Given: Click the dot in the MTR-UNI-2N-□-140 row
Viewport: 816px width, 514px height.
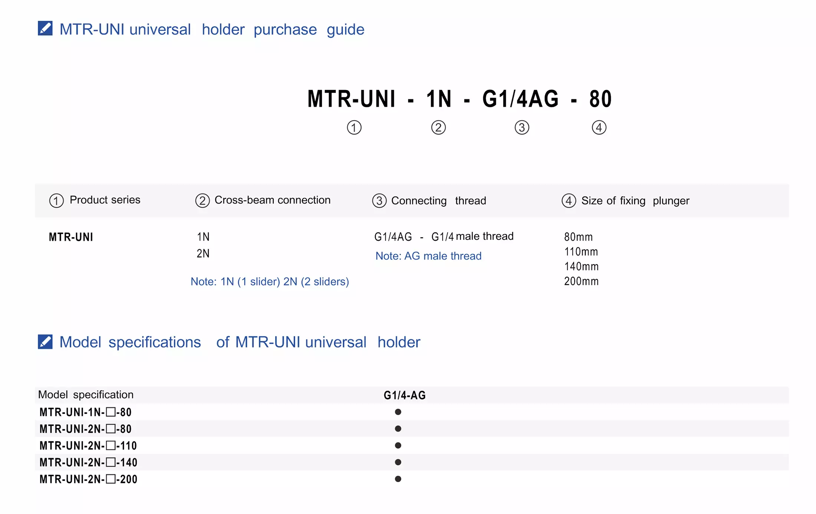Looking at the screenshot, I should point(398,462).
